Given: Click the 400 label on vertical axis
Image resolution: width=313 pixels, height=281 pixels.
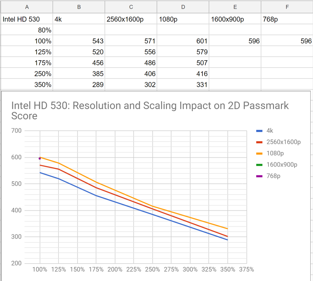Looking at the screenshot, I should [16, 210].
